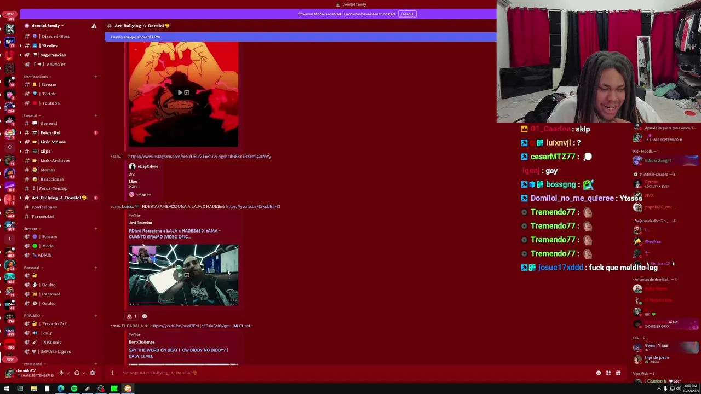Viewport: 701px width, 394px height.
Task: Open the FarmeoLol channel
Action: point(42,216)
